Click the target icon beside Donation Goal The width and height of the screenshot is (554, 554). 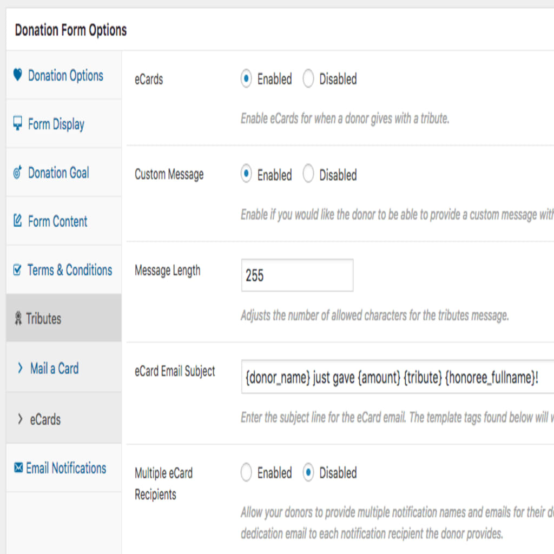point(18,172)
